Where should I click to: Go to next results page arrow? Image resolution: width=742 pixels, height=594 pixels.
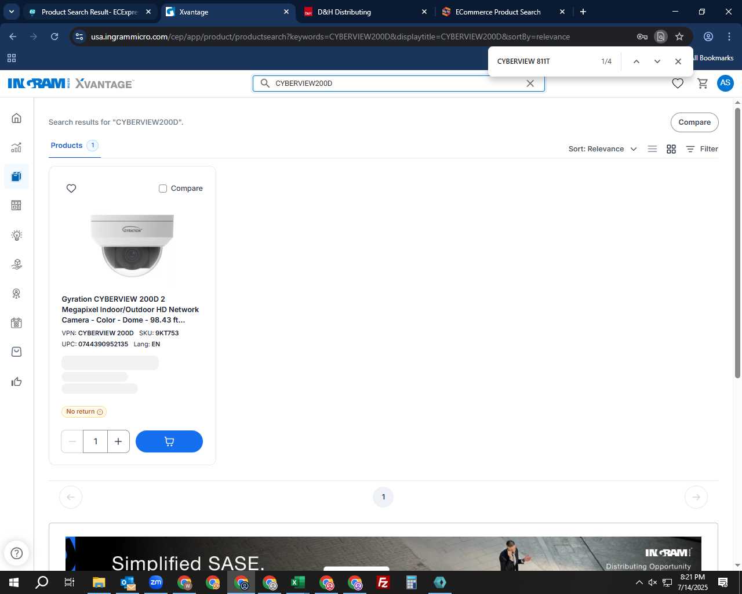coord(696,497)
